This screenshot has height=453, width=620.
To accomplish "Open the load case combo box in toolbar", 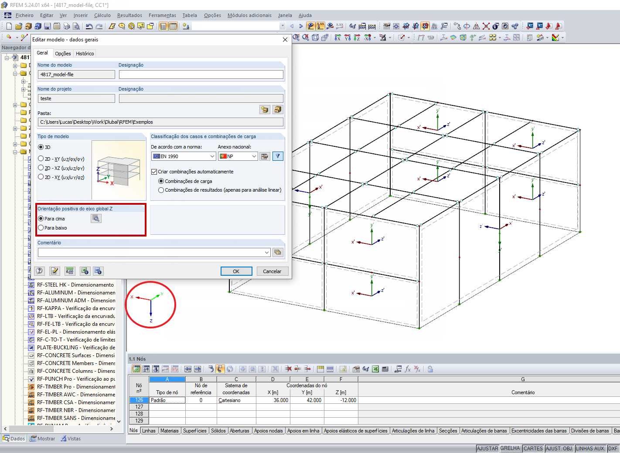I will pos(239,26).
